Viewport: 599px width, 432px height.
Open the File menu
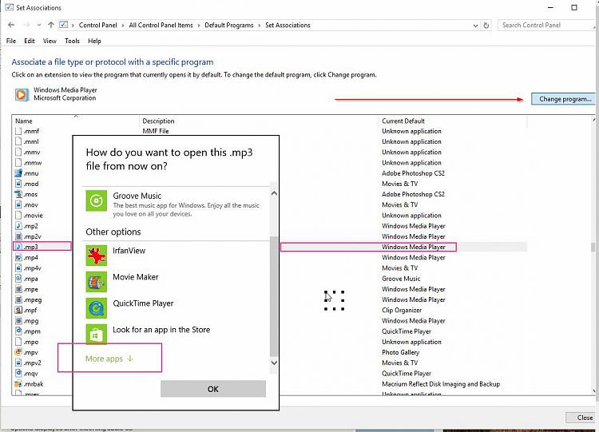pos(11,41)
